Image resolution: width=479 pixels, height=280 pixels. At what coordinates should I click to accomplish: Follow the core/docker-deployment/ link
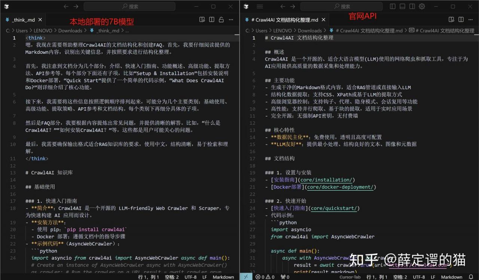(x=340, y=187)
